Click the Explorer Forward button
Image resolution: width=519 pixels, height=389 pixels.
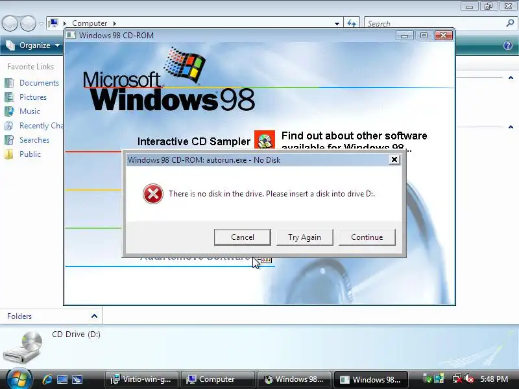[x=28, y=23]
